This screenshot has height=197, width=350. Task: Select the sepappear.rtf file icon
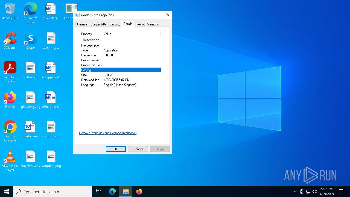click(x=51, y=70)
